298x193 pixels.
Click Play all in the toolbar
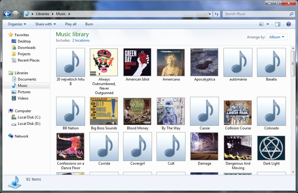pos(71,24)
